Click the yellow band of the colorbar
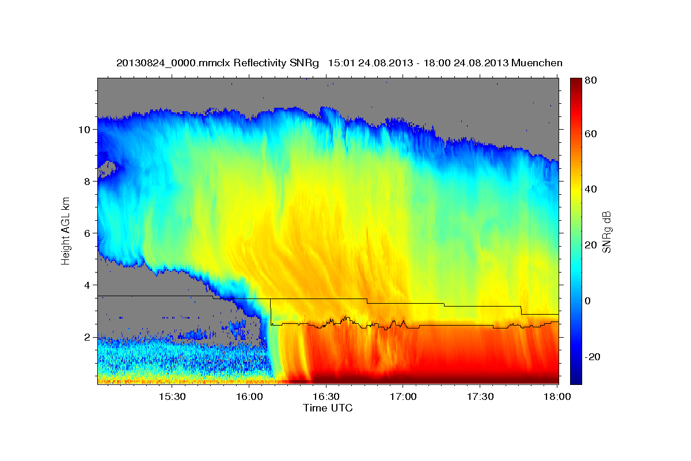The height and width of the screenshot is (461, 691). [x=575, y=190]
